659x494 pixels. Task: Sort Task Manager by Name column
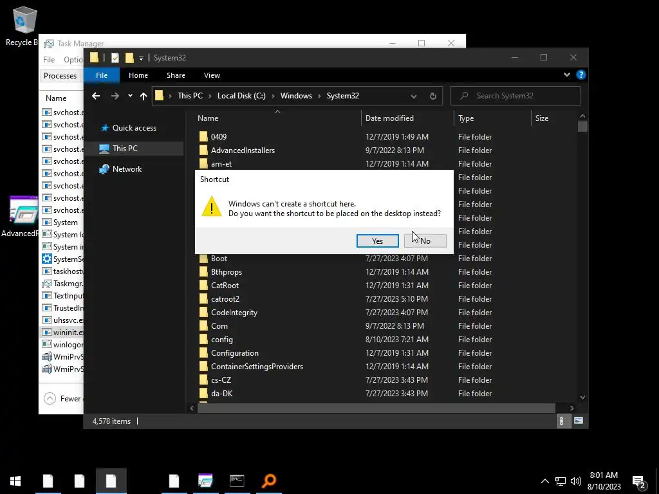[x=56, y=98]
